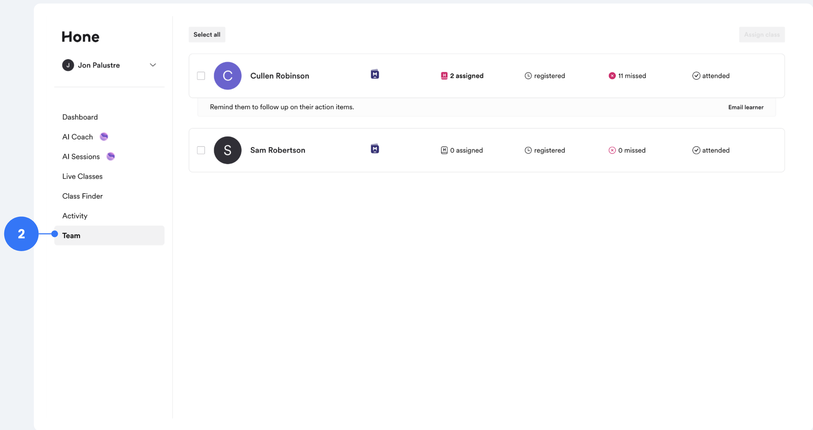Click the J avatar next to Jon Palustre

(68, 65)
